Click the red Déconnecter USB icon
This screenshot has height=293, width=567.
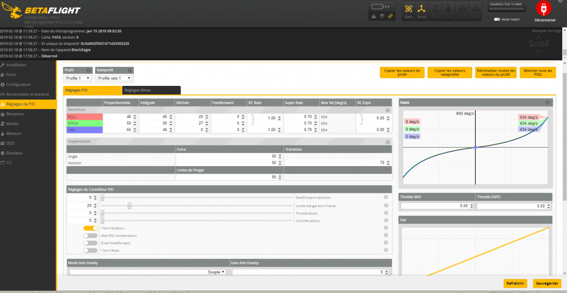pyautogui.click(x=545, y=9)
